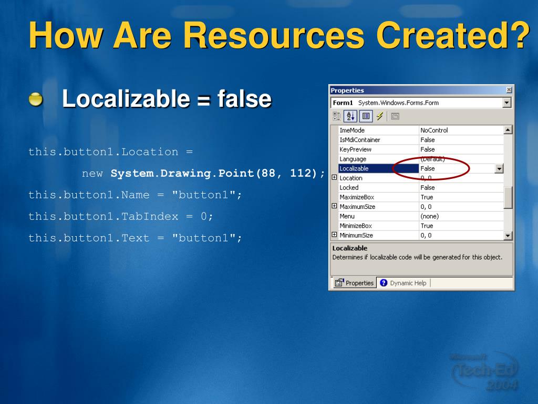Click the 0, 0 value of MinimumSize
This screenshot has height=404, width=538.
click(426, 235)
